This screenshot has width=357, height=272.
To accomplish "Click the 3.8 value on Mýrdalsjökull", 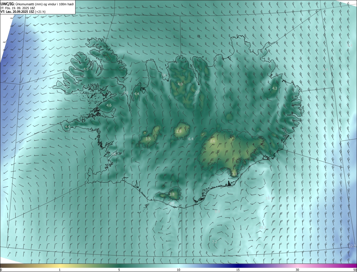I will (x=172, y=194).
